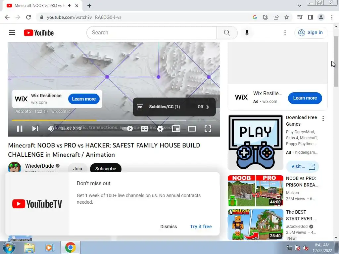Enter full screen with the fullscreen icon

coord(208,129)
